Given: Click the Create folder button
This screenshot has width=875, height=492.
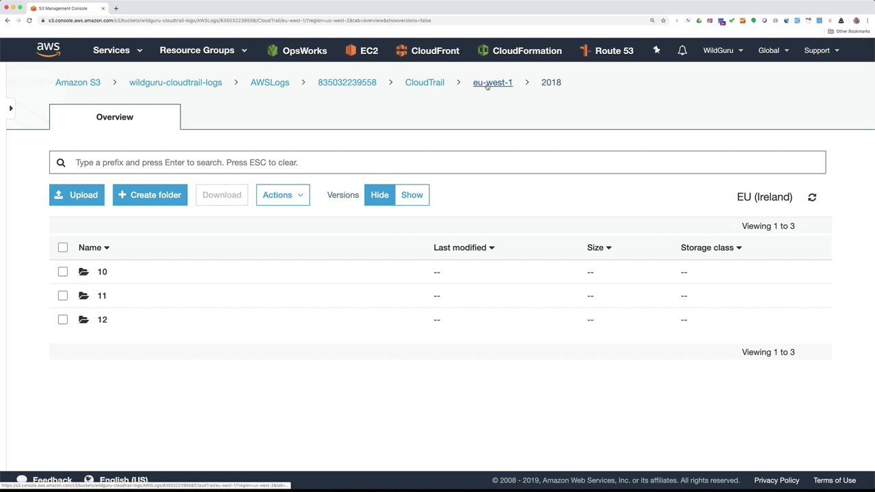Looking at the screenshot, I should tap(150, 195).
